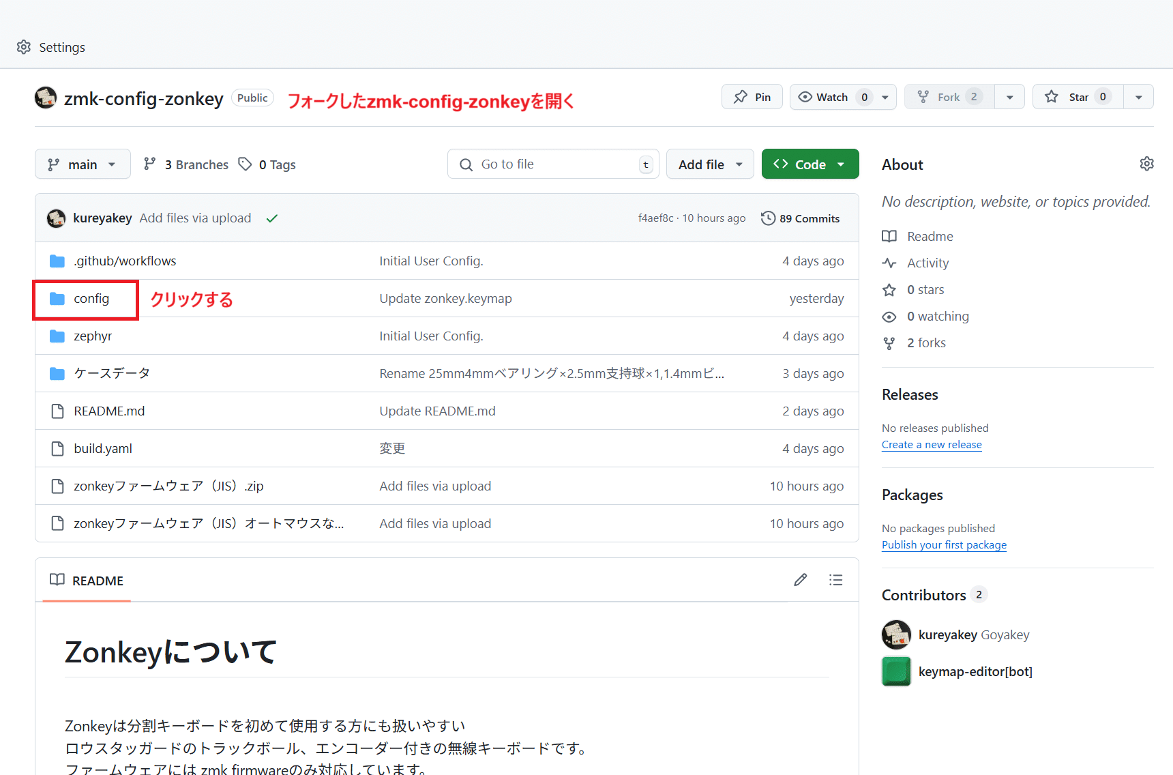Open the zonkeyファームウェア（JIS）オートマウス file

tap(209, 524)
